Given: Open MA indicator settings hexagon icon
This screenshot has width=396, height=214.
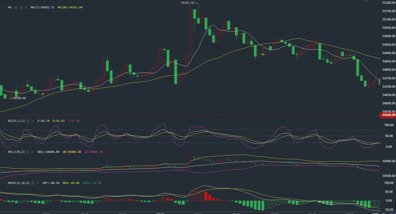Looking at the screenshot, I should [x=21, y=8].
